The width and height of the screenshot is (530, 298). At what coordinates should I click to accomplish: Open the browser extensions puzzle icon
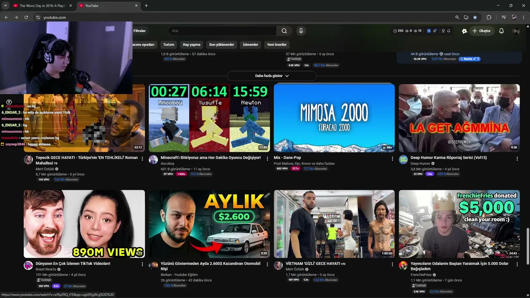tap(489, 17)
